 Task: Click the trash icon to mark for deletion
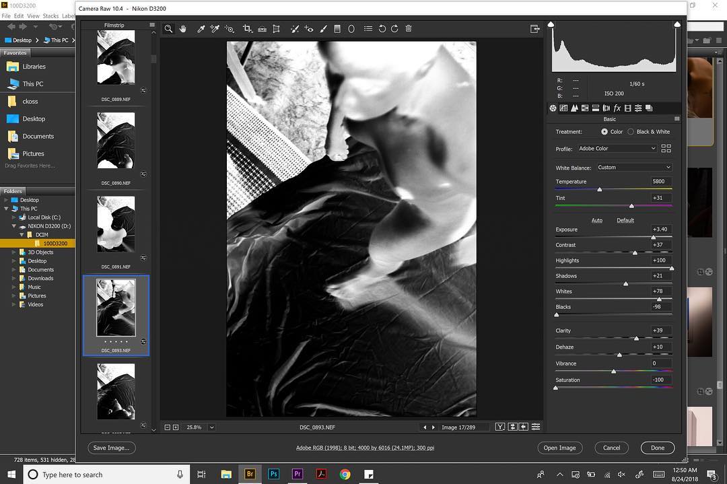pos(409,29)
